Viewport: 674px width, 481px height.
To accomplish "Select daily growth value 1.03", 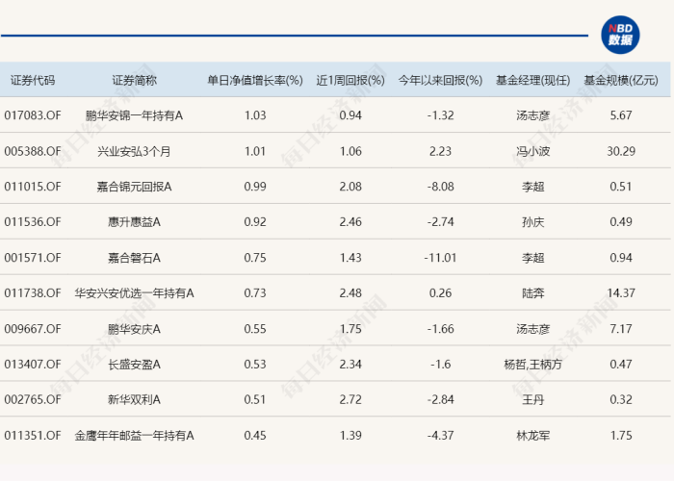I will tap(255, 115).
